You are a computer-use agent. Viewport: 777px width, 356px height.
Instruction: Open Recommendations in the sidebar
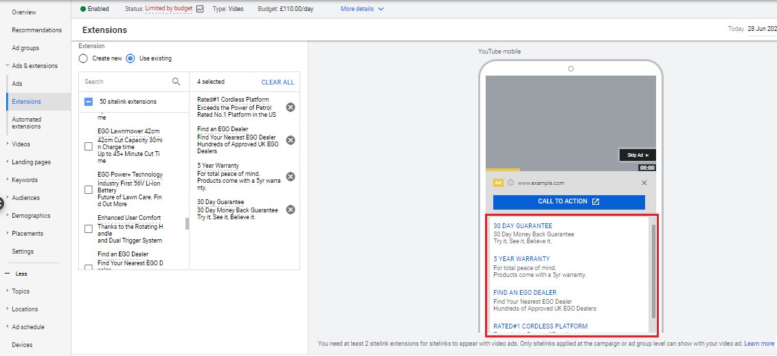point(36,30)
